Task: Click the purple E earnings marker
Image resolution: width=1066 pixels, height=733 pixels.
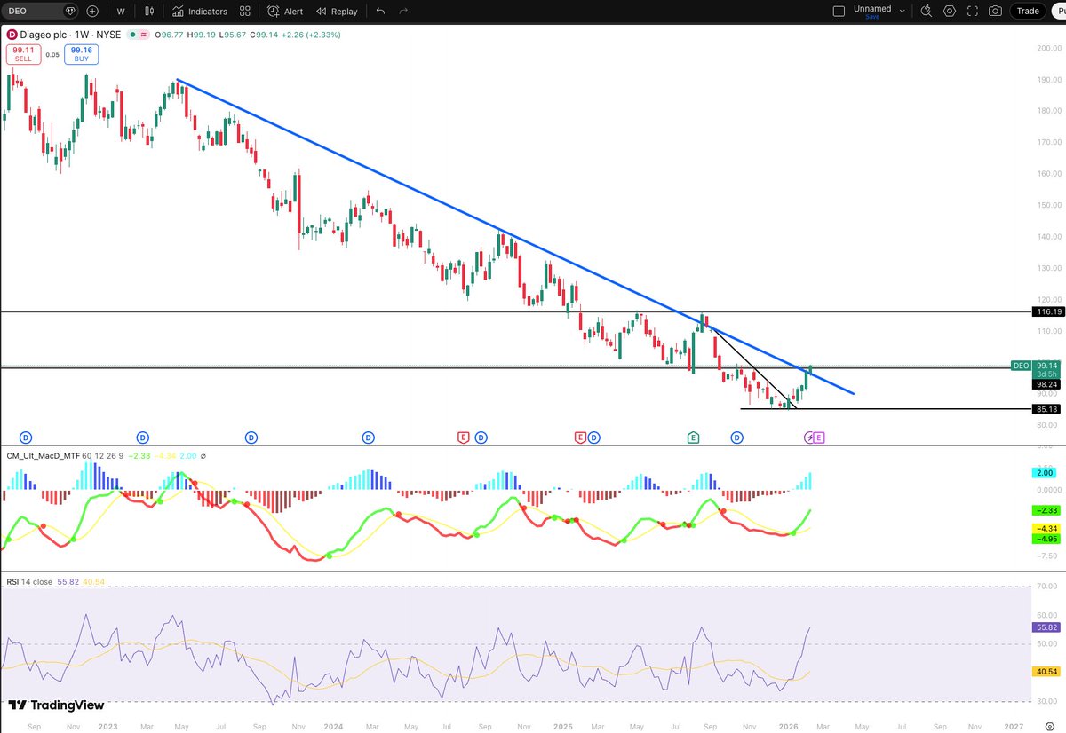Action: pyautogui.click(x=819, y=437)
